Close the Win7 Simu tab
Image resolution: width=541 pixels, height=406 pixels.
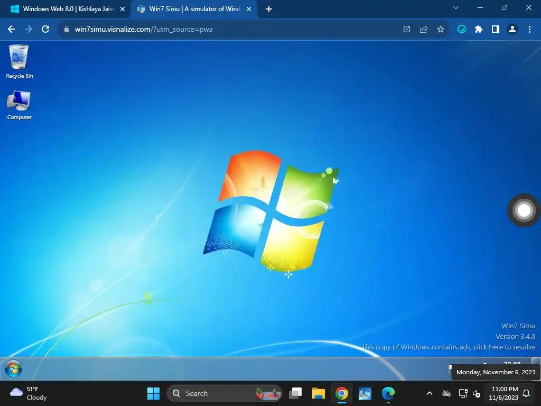(249, 9)
